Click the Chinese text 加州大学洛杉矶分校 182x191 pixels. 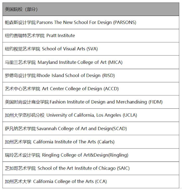tap(25, 115)
